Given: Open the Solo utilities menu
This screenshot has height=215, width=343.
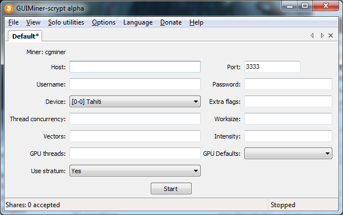Looking at the screenshot, I should coord(66,22).
